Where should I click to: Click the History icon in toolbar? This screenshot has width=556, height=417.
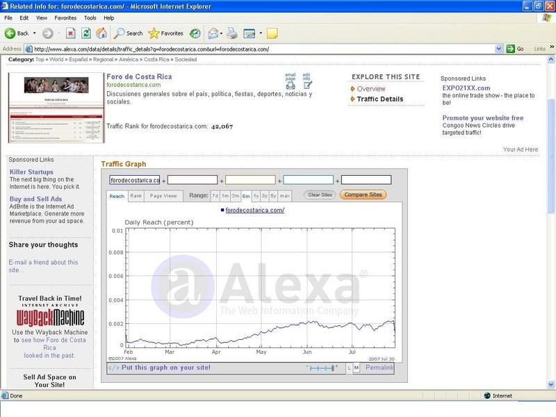(195, 33)
